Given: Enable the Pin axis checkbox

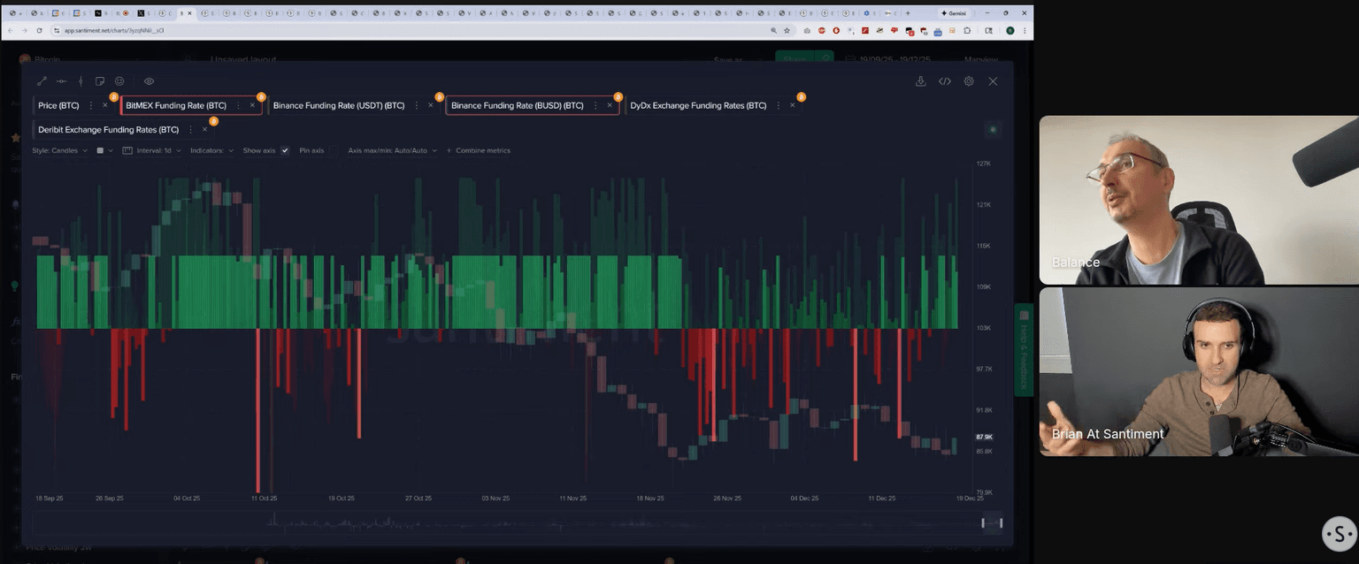Looking at the screenshot, I should point(334,151).
